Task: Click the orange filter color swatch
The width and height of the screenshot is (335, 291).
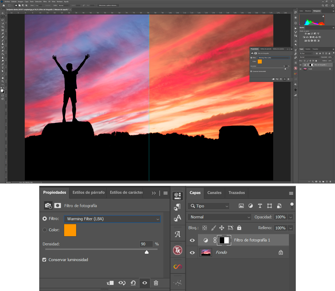Action: pyautogui.click(x=70, y=230)
